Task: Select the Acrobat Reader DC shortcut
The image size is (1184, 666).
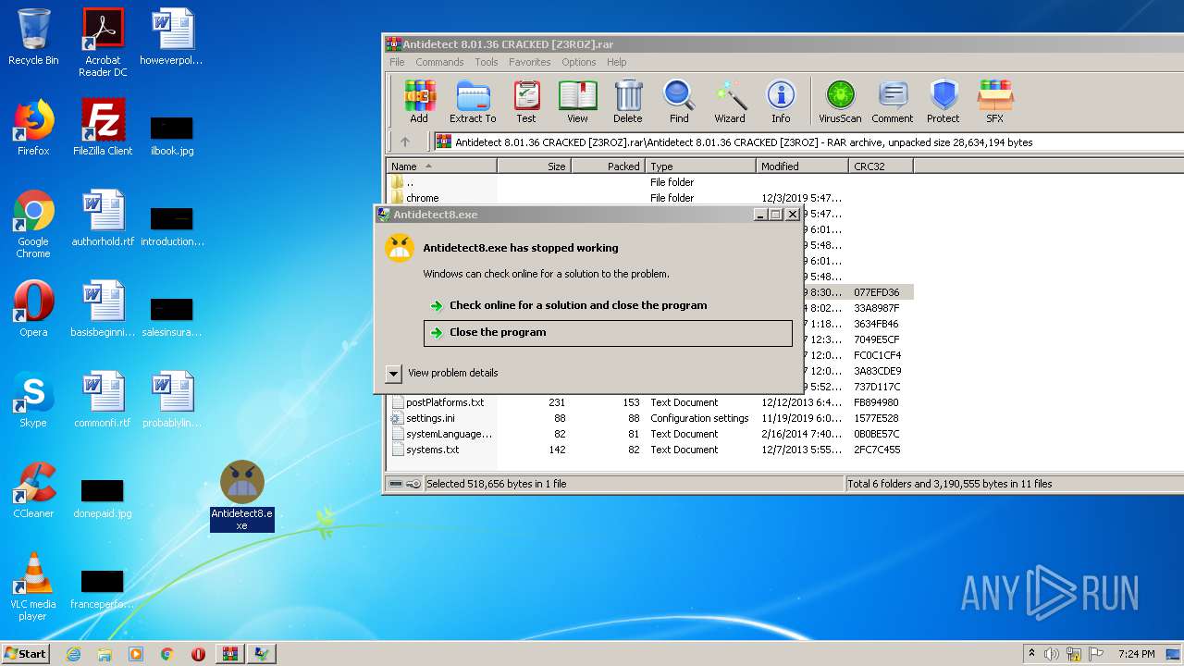Action: point(103,43)
